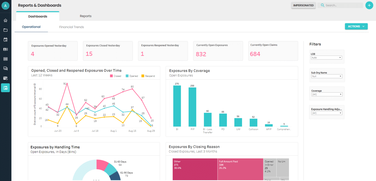Image resolution: width=376 pixels, height=181 pixels.
Task: Toggle the Closed series in the chart legend
Action: coord(115,76)
